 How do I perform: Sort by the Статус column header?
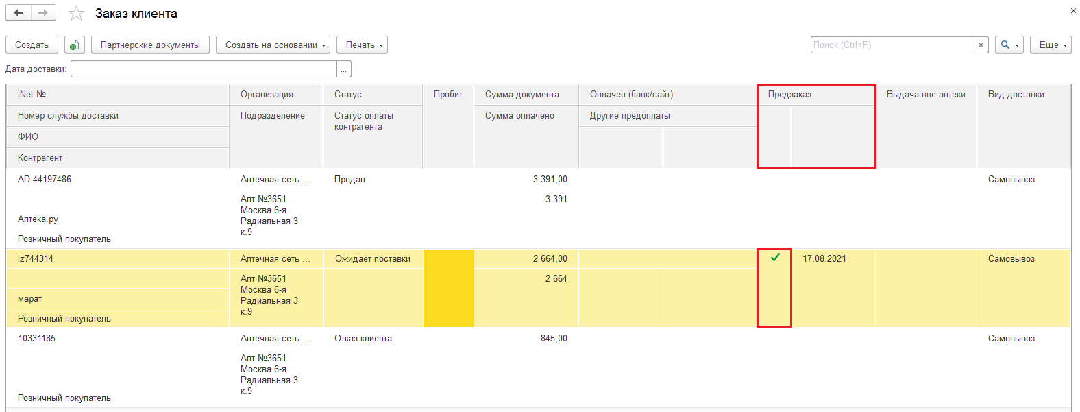pos(348,95)
